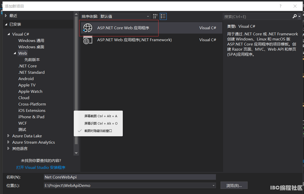Click the ASP.NET Core Web globe icon
The height and width of the screenshot is (194, 304).
pyautogui.click(x=88, y=28)
